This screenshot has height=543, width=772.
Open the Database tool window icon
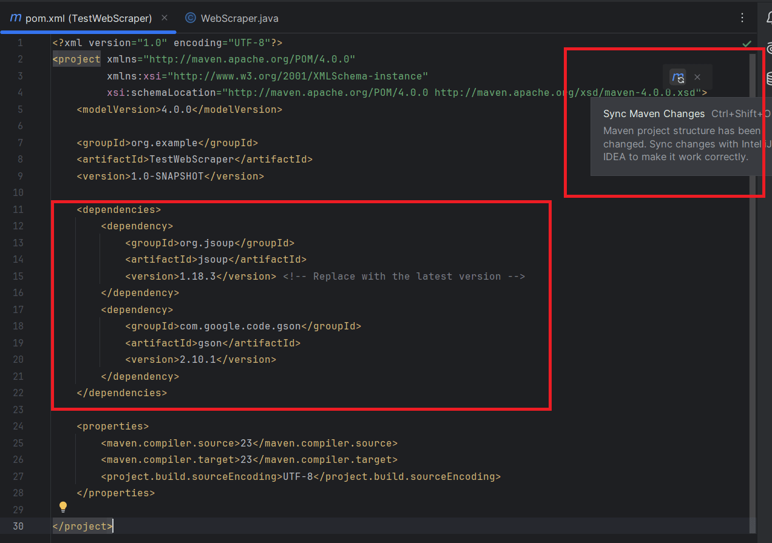click(x=769, y=78)
